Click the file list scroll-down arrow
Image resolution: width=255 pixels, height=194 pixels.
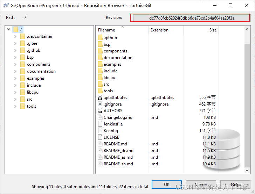tap(247, 170)
